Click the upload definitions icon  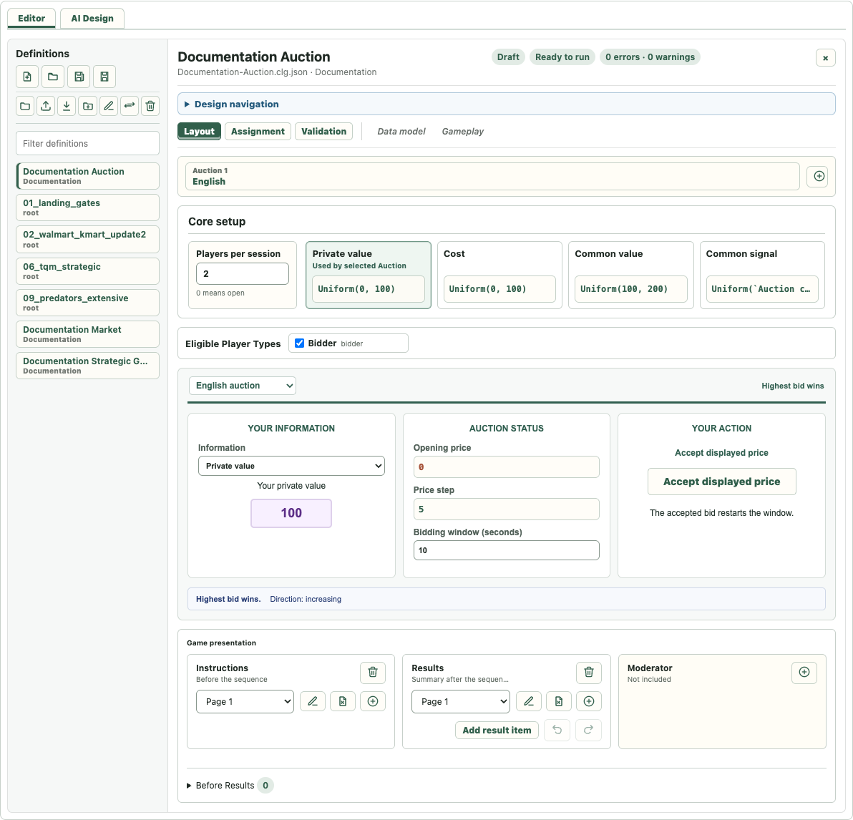(x=46, y=106)
